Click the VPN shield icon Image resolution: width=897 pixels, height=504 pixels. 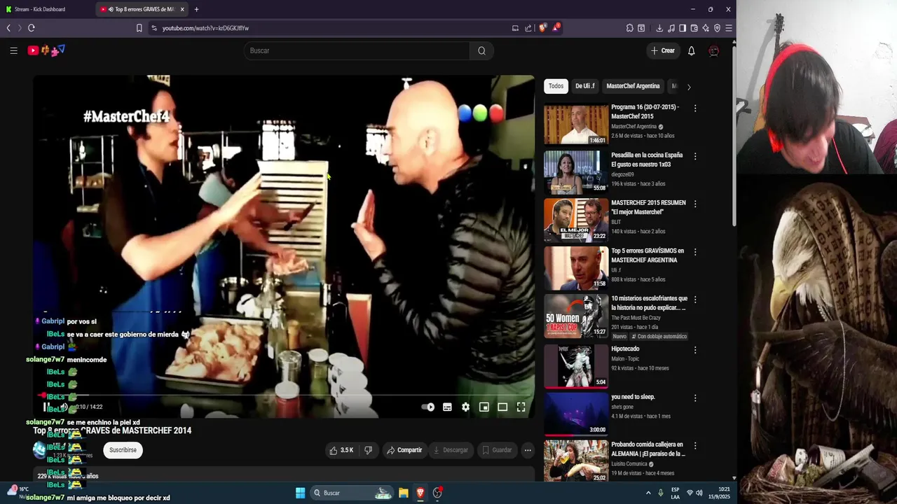click(x=717, y=28)
